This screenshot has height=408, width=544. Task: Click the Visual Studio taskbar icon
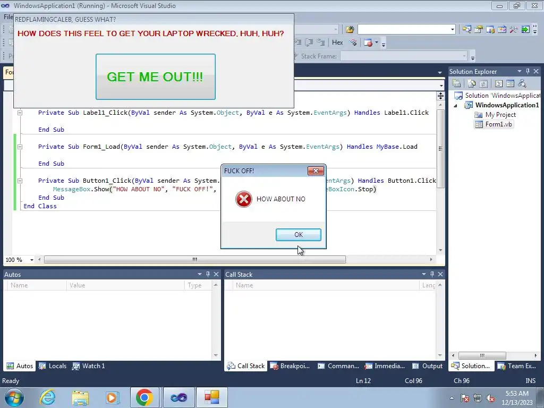178,397
